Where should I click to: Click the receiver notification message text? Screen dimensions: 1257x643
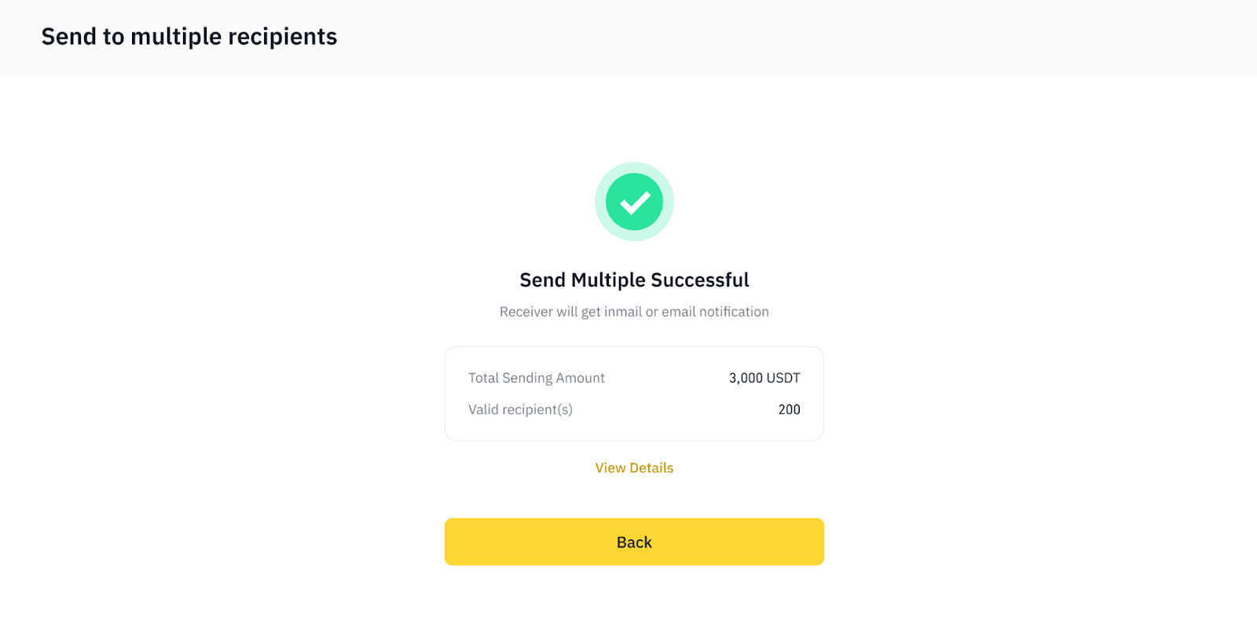pos(634,312)
